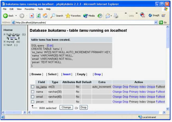Click the green Back arrow icon
The height and width of the screenshot is (122, 172).
pos(5,16)
